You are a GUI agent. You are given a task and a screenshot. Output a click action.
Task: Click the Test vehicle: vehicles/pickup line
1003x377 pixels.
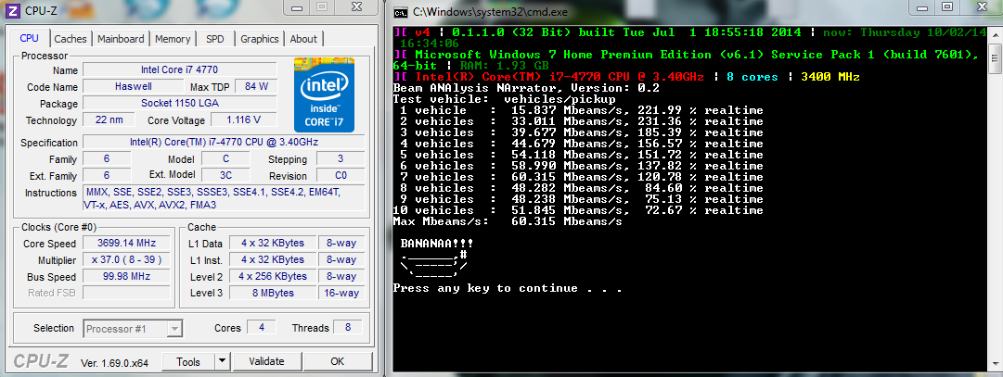(x=504, y=100)
